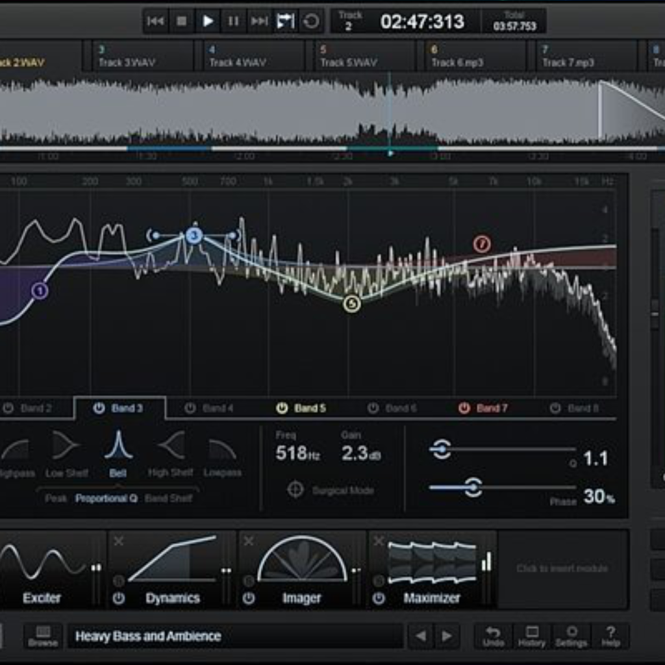Choose the Low Shelf filter shape
Viewport: 665px width, 665px height.
pyautogui.click(x=66, y=446)
